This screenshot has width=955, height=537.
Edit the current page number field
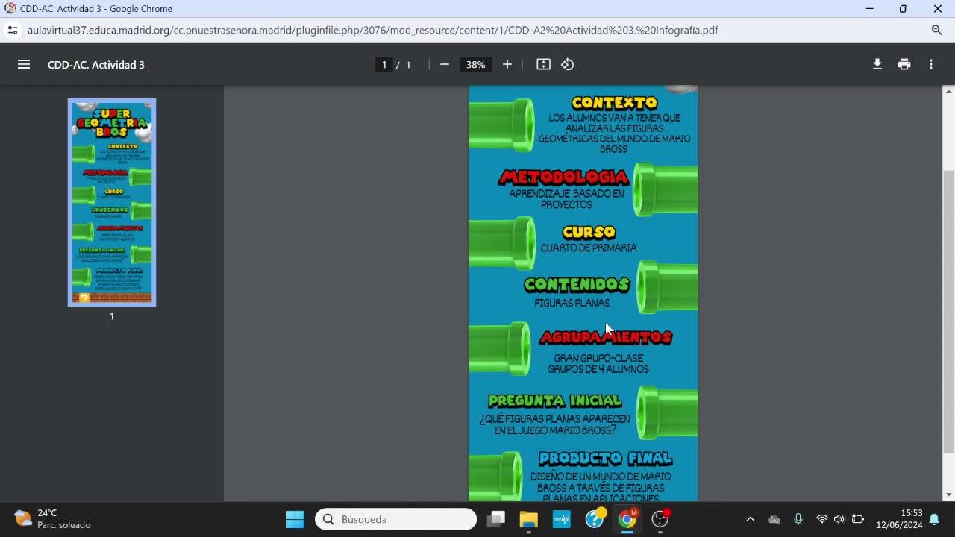coord(384,65)
